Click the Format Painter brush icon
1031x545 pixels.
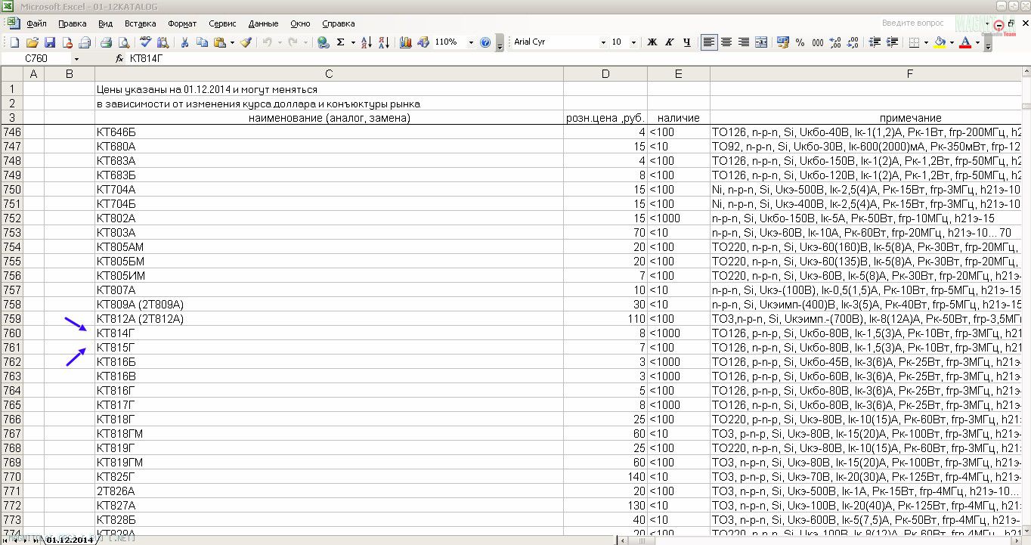click(x=246, y=42)
